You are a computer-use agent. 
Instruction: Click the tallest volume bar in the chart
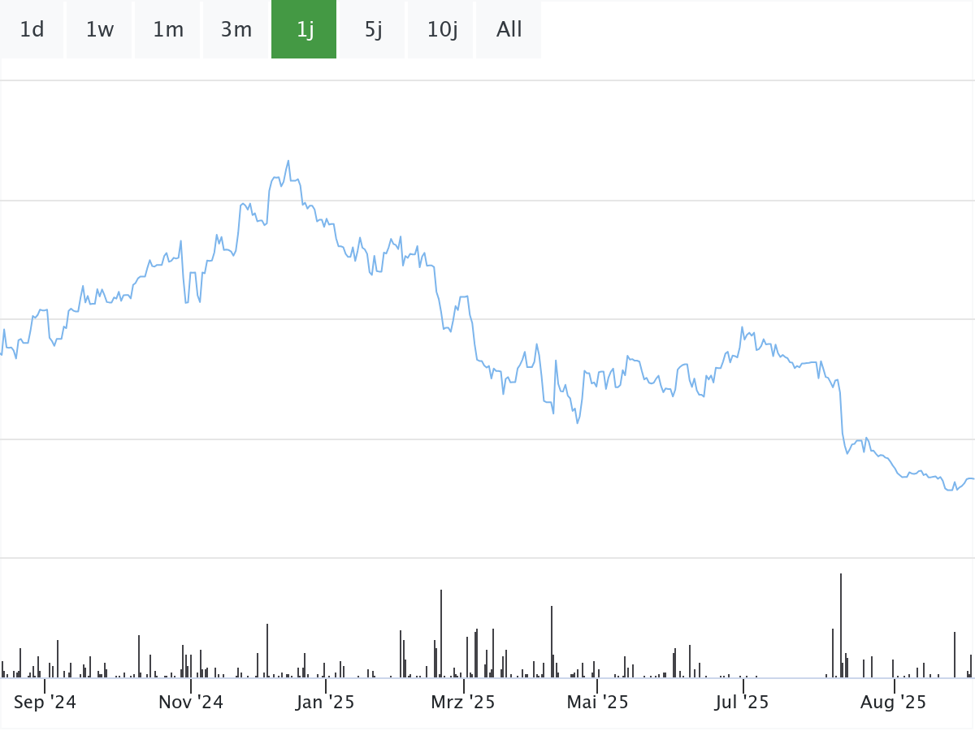click(840, 625)
